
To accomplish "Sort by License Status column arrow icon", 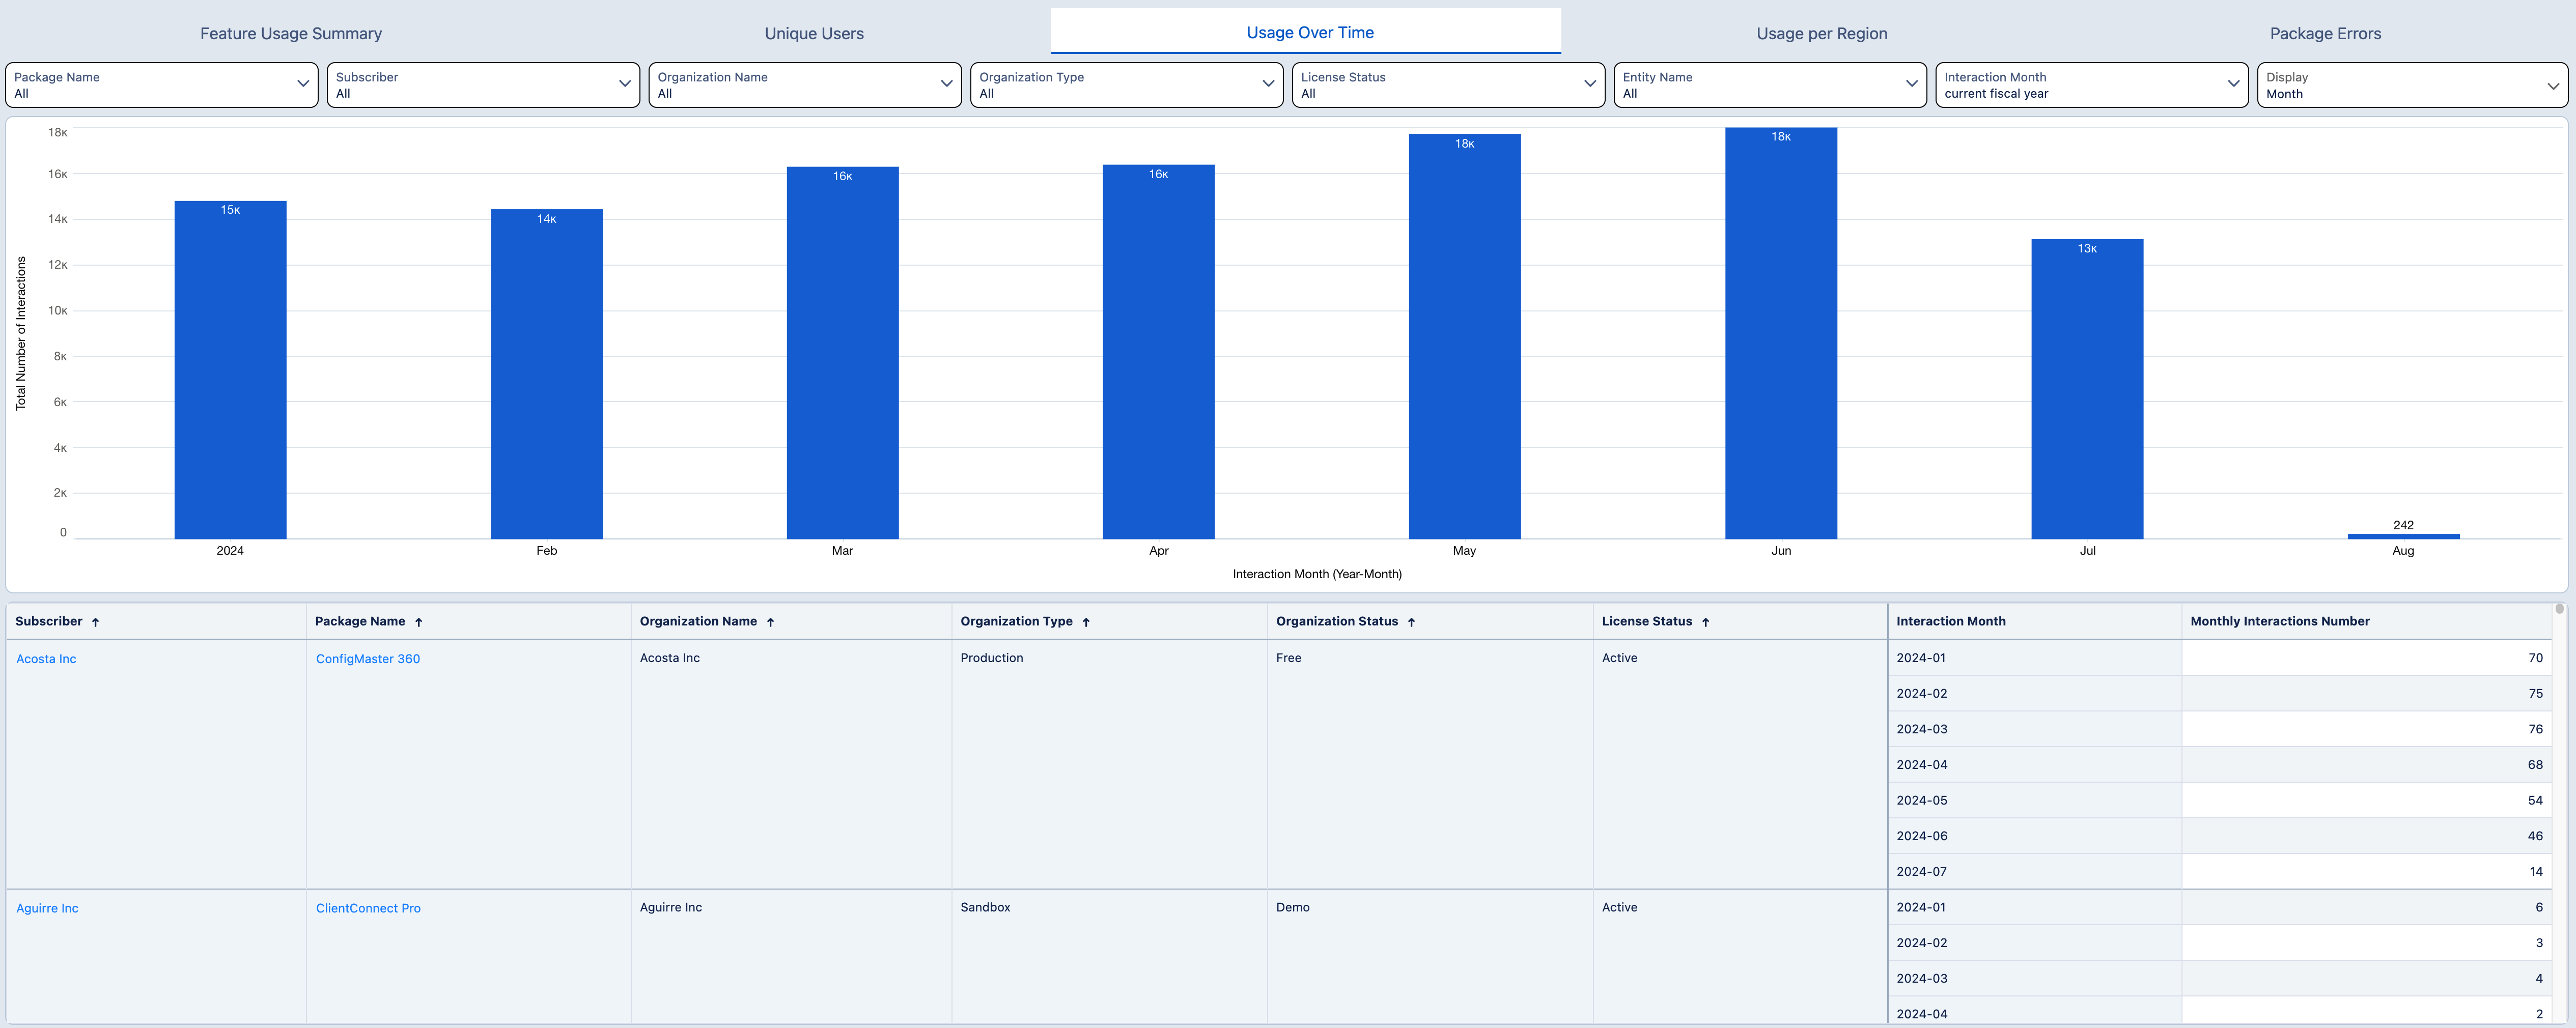I will pyautogui.click(x=1705, y=622).
